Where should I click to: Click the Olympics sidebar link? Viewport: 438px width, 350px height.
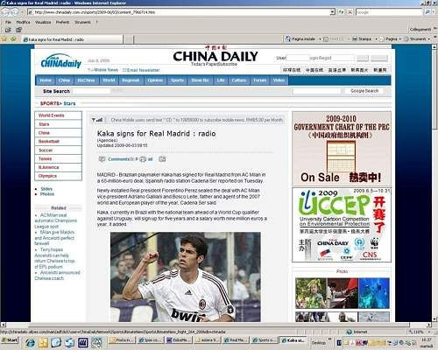(x=47, y=176)
